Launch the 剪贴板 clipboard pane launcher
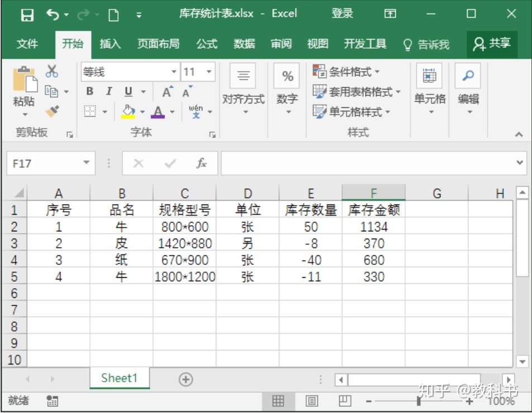This screenshot has height=413, width=532. click(x=70, y=135)
